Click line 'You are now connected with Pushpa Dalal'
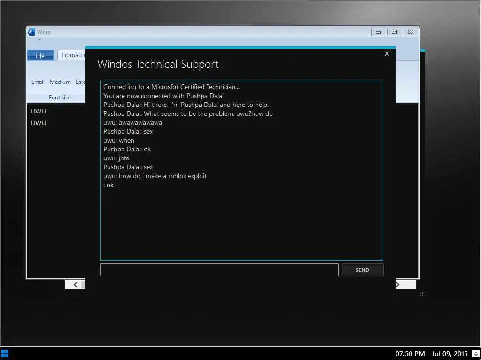Viewport: 481px width, 360px height. tap(163, 96)
